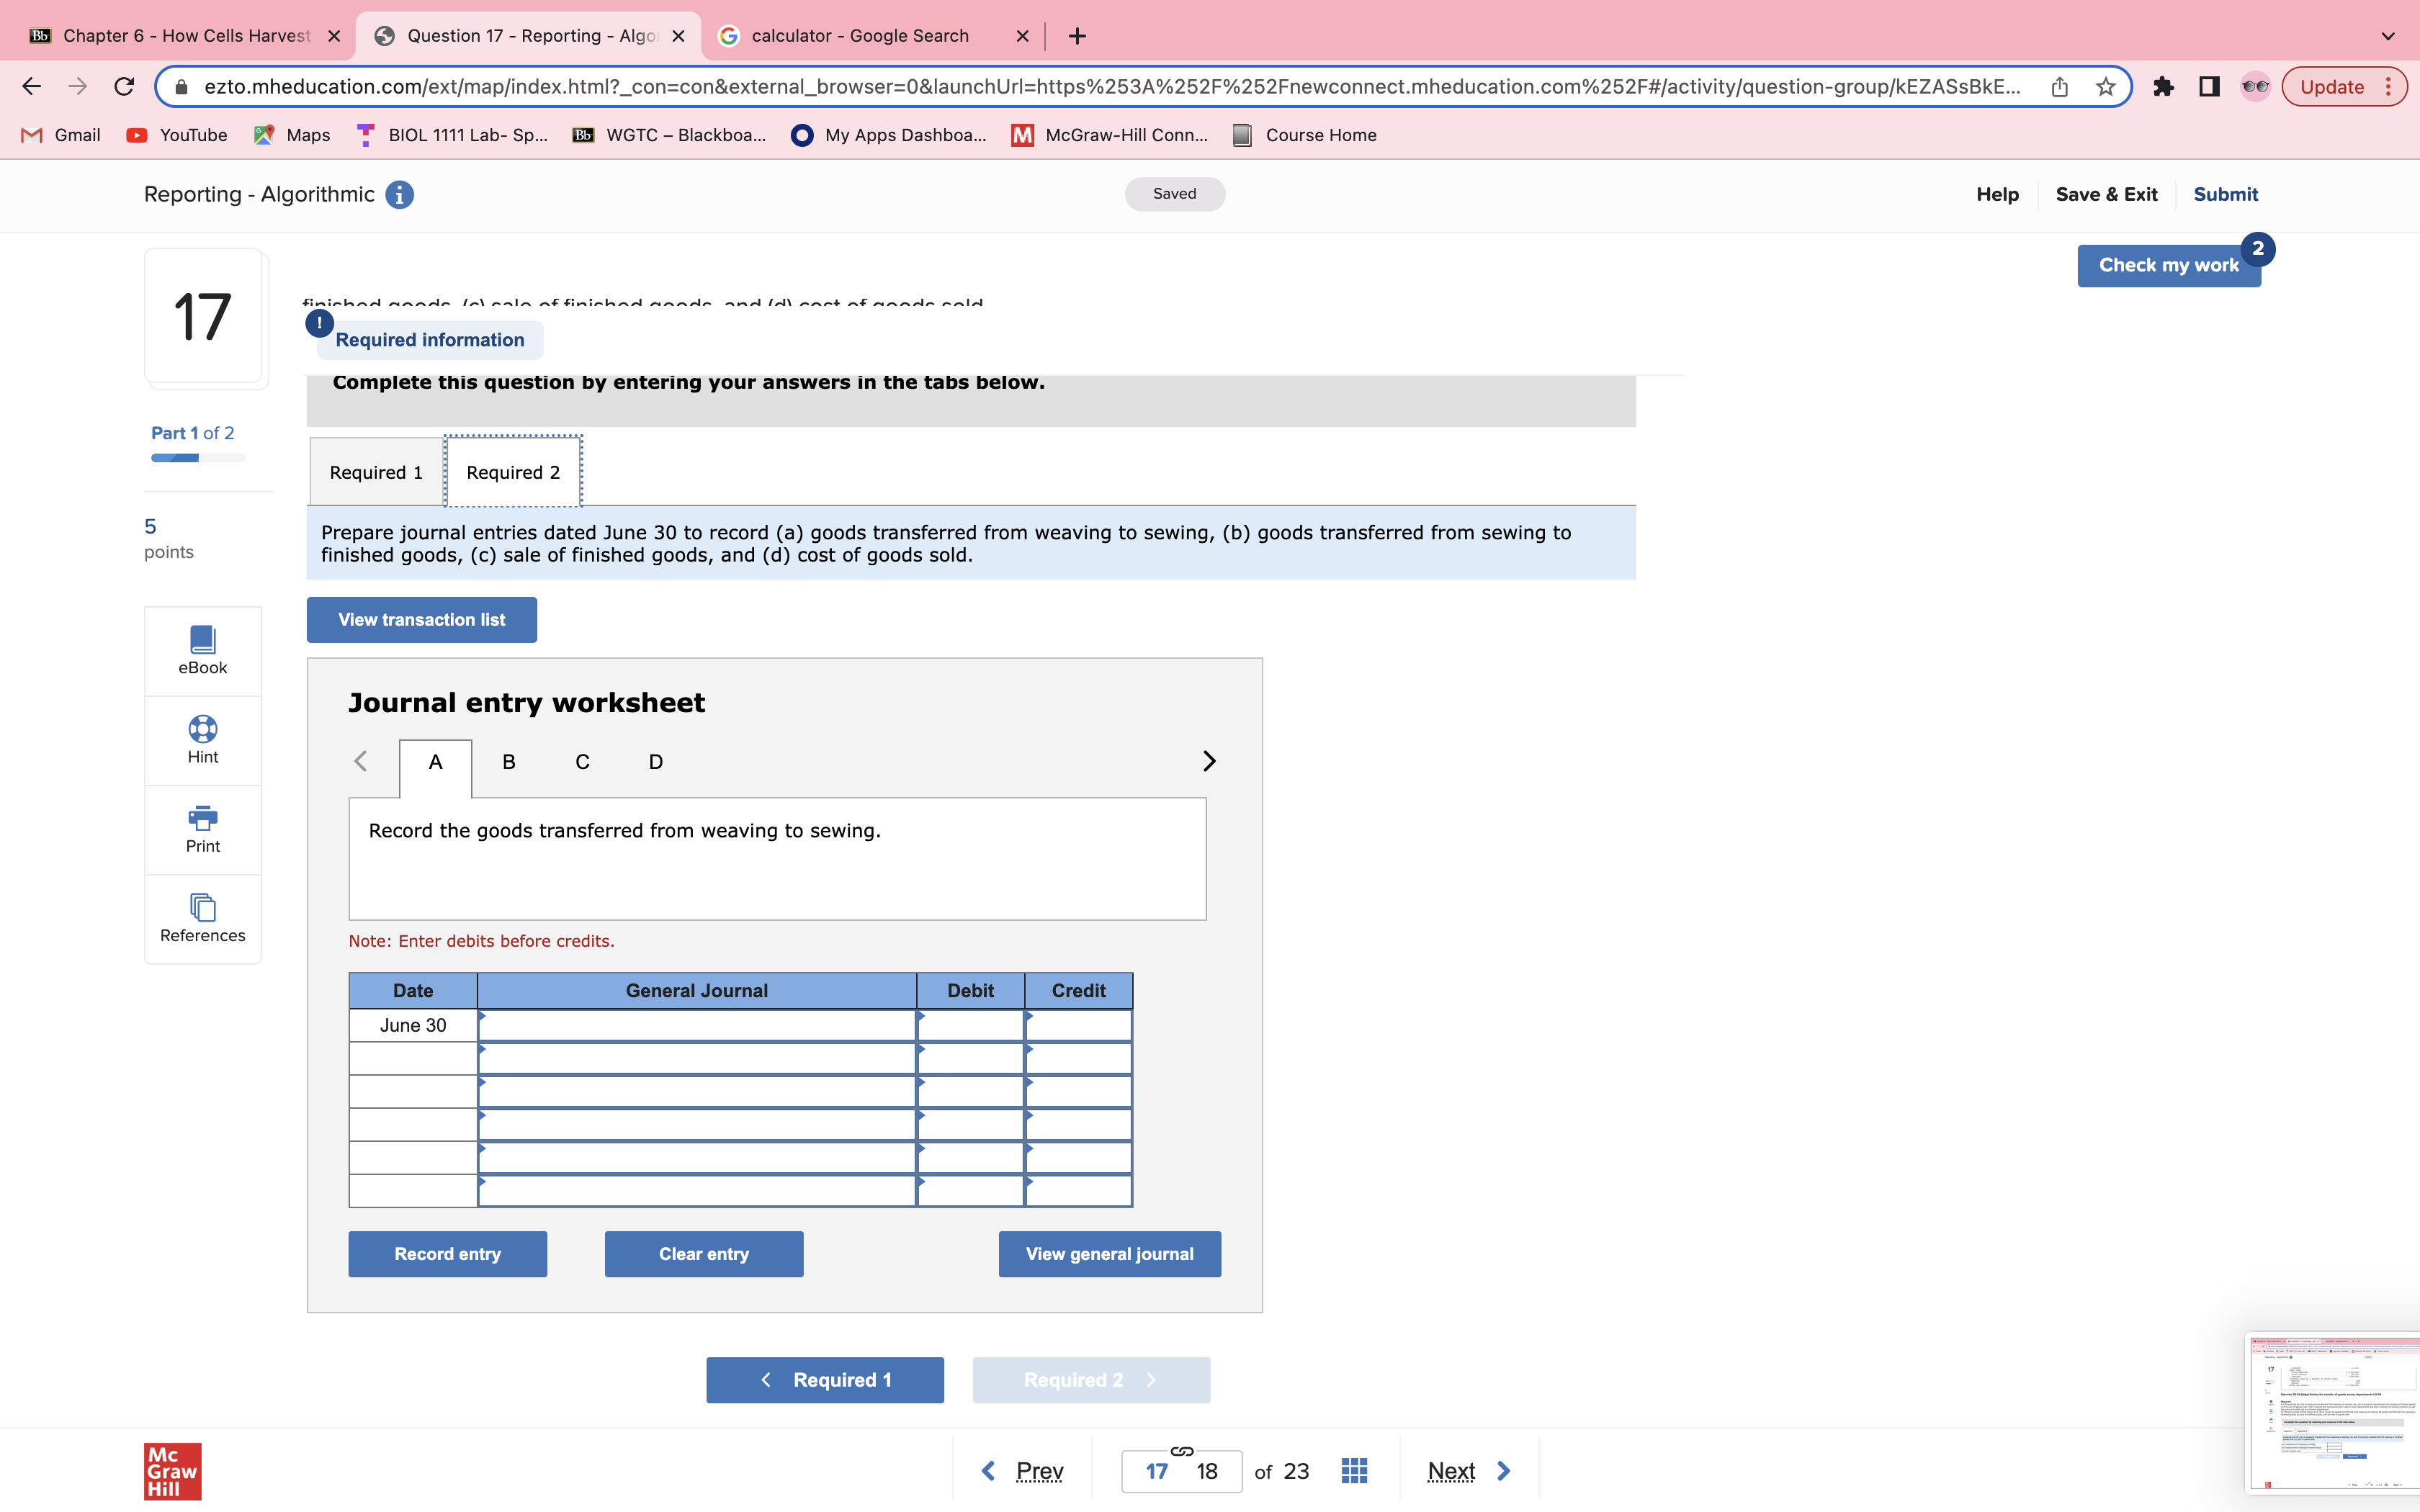
Task: Click the share icon in the address bar
Action: coord(2060,86)
